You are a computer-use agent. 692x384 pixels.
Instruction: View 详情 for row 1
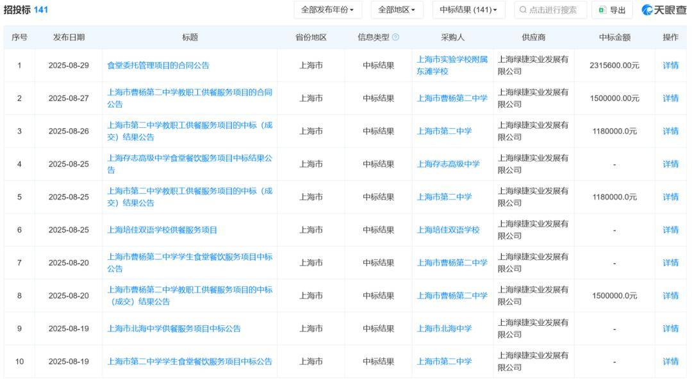pyautogui.click(x=670, y=65)
